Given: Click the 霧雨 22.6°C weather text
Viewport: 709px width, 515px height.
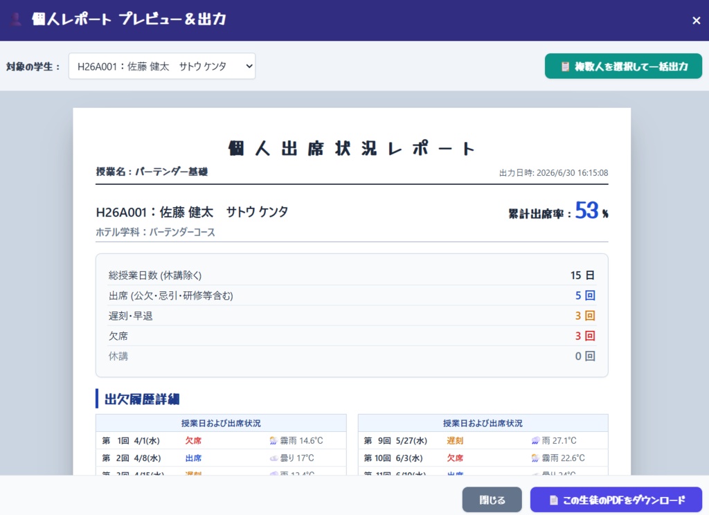Looking at the screenshot, I should coord(564,458).
